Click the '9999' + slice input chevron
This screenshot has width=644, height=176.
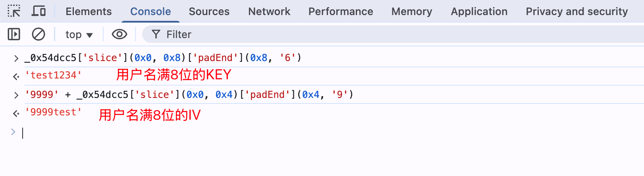[16, 95]
